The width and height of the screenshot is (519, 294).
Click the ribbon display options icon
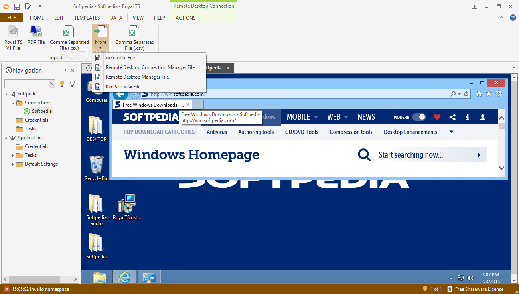(474, 6)
